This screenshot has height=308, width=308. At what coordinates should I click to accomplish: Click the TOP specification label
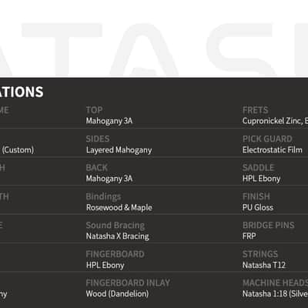(x=94, y=110)
